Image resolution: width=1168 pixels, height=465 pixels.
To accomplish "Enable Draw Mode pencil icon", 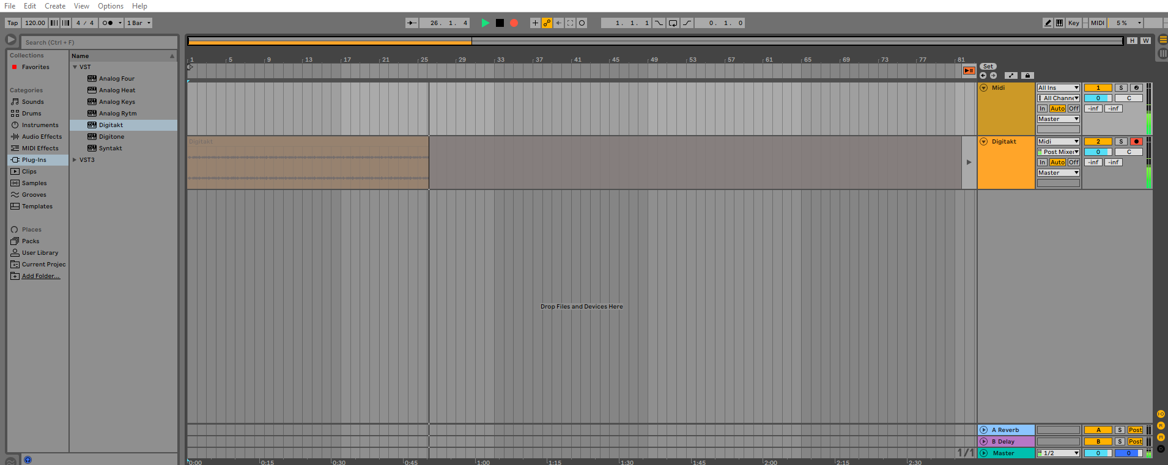I will 1048,23.
